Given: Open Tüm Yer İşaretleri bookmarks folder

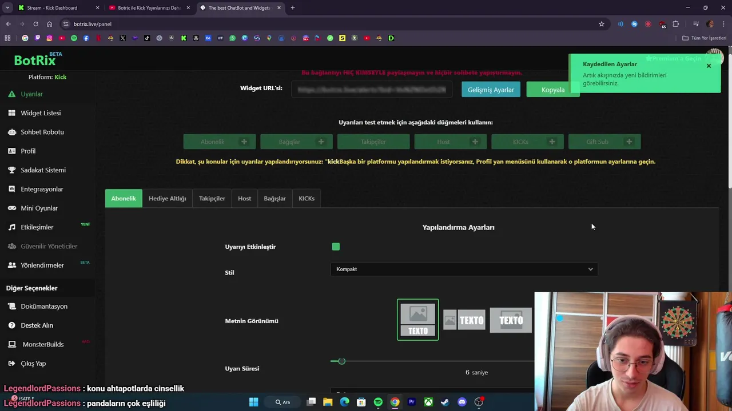Looking at the screenshot, I should (x=704, y=38).
